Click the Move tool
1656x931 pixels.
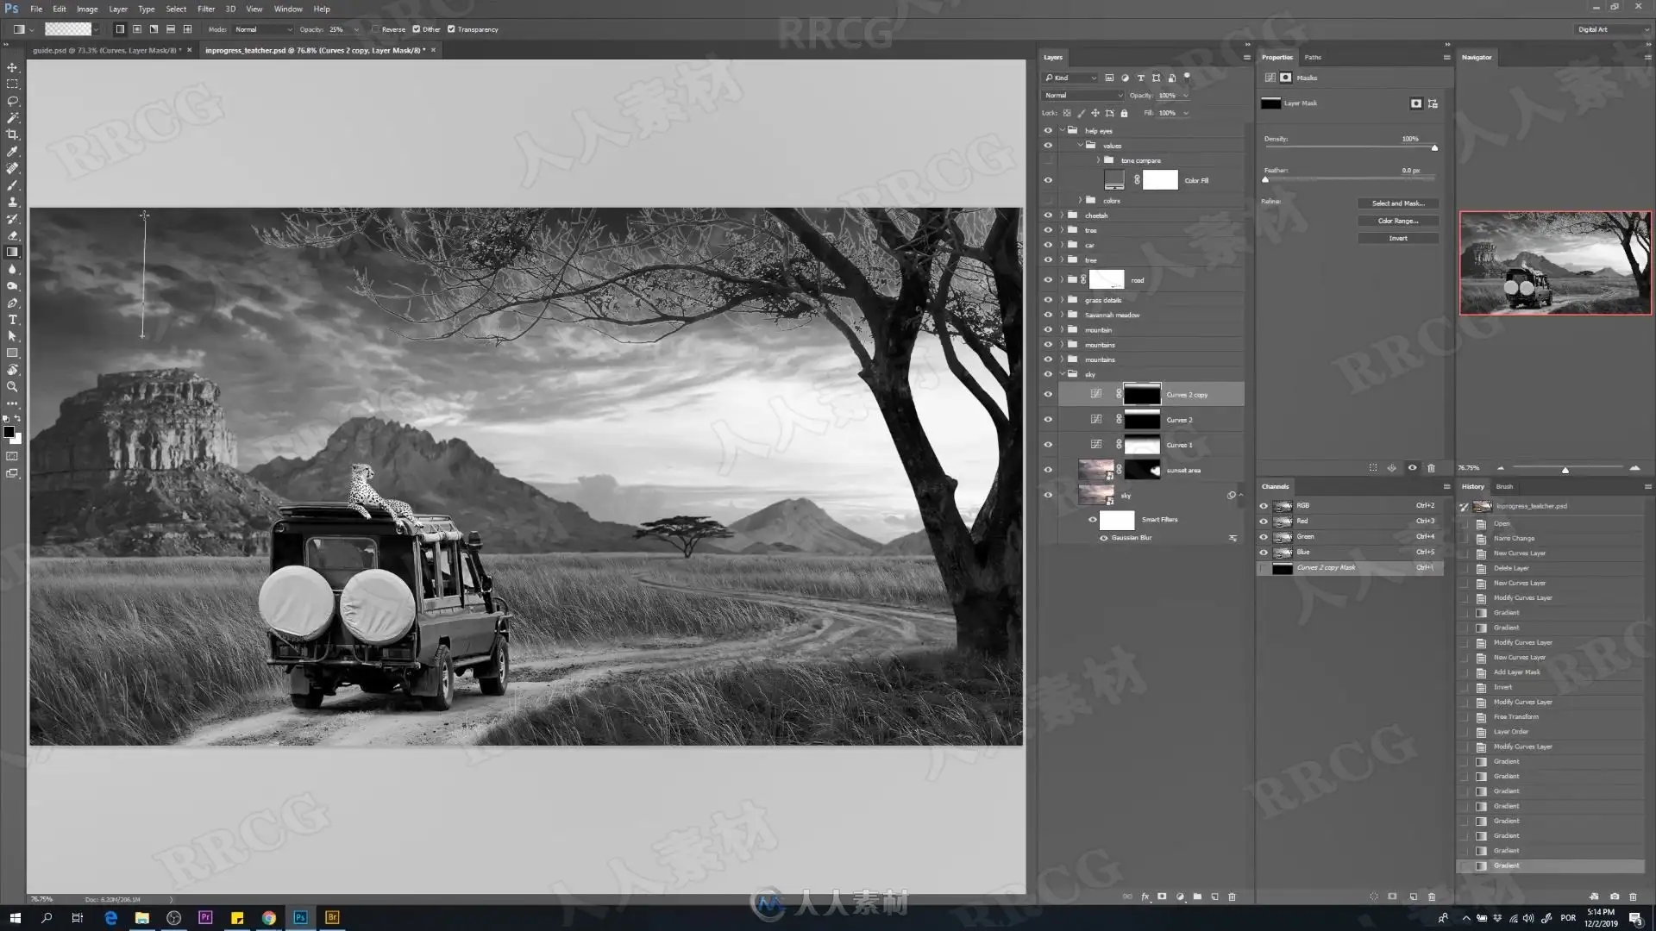click(12, 67)
